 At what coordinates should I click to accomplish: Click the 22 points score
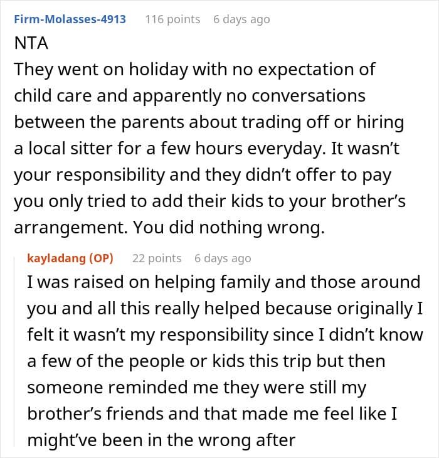(x=157, y=258)
